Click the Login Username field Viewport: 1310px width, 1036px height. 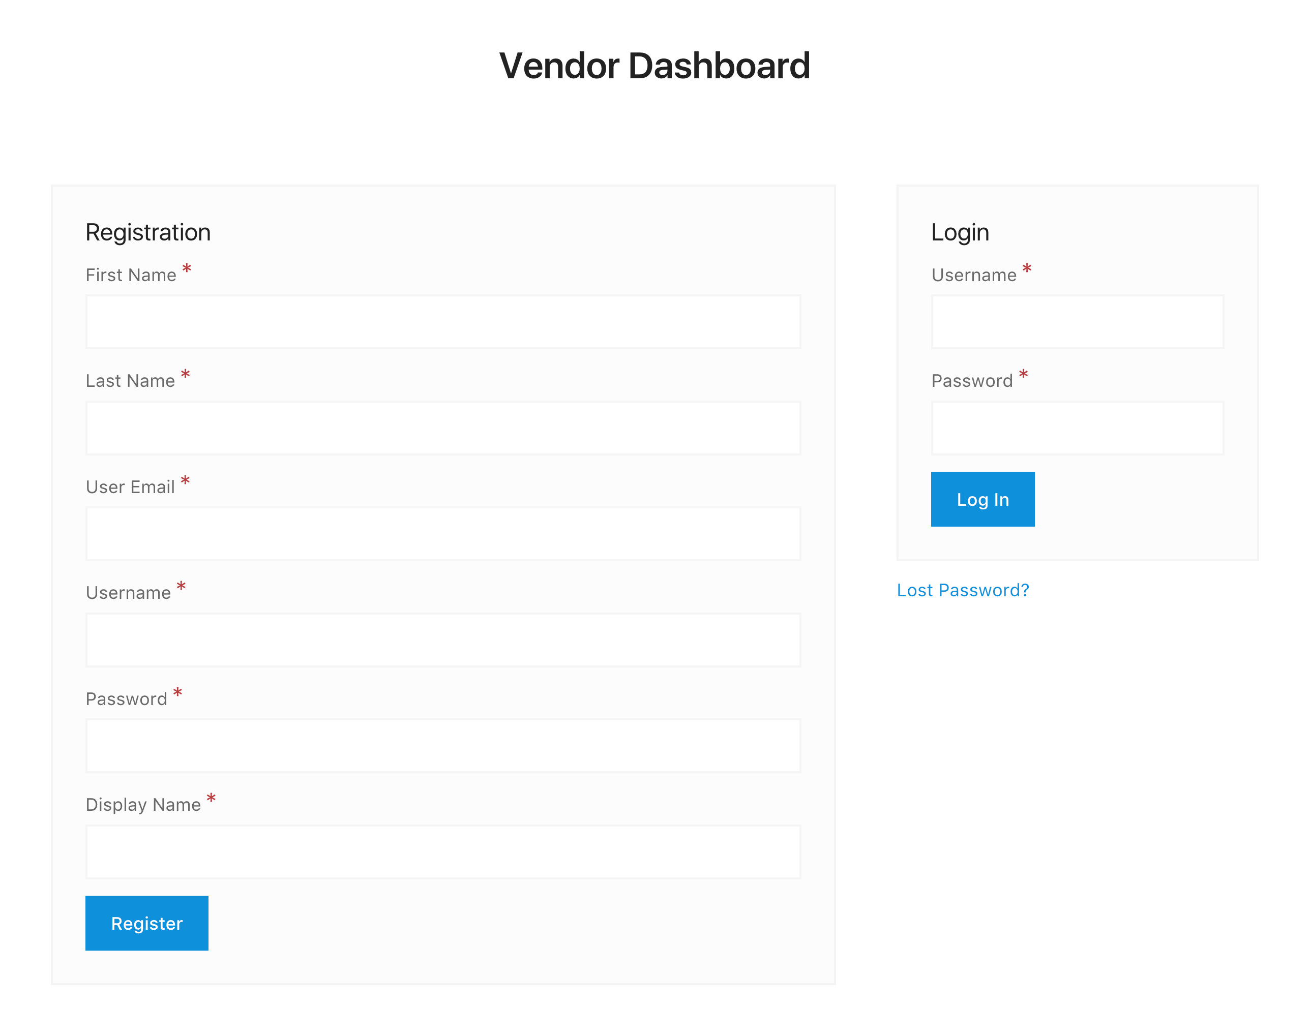point(1077,322)
